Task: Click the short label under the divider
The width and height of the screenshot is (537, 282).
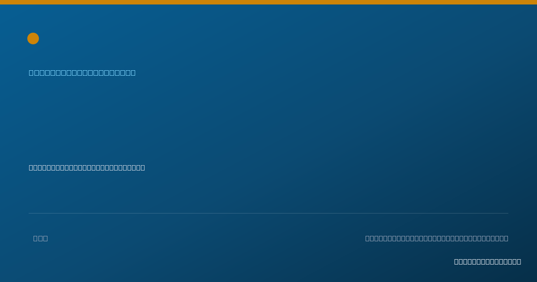Action: click(x=40, y=238)
